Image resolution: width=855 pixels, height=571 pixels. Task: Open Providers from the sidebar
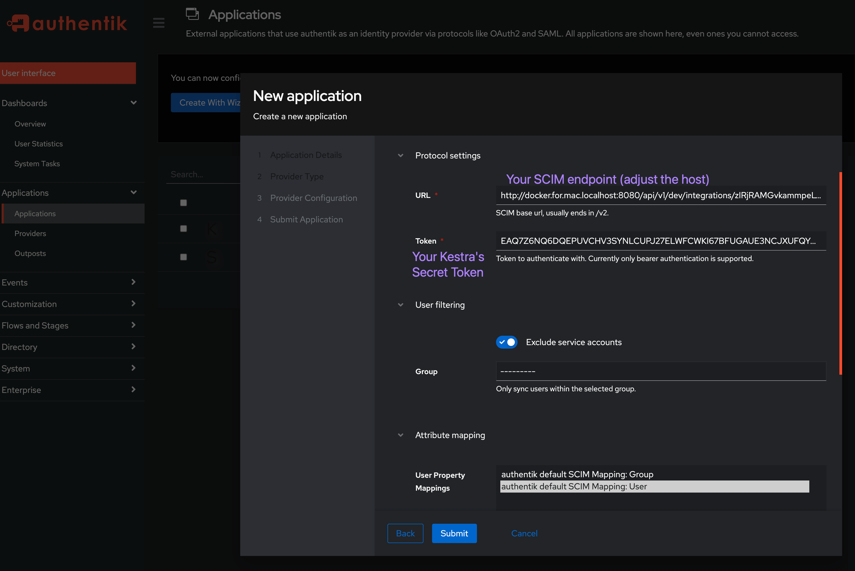pos(30,233)
